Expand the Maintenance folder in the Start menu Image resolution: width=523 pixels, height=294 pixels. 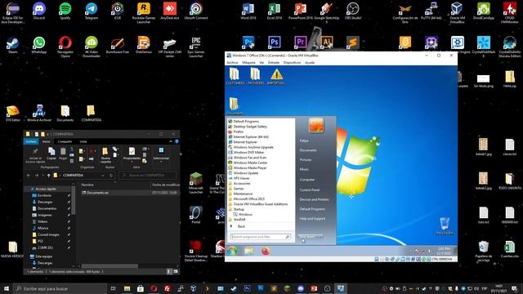click(243, 194)
